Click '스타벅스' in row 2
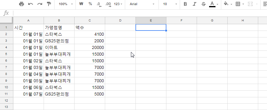 pyautogui.click(x=59, y=34)
